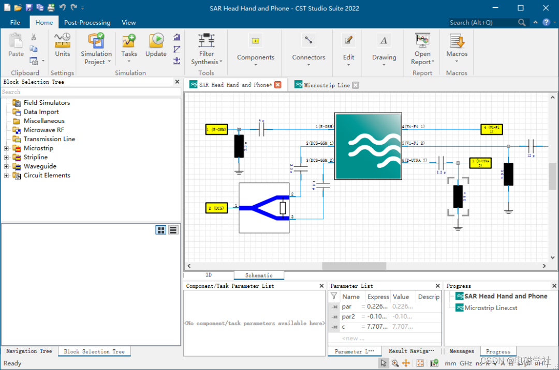Click the diagonal axis plot icon in Simulation
The width and height of the screenshot is (559, 370).
177,49
